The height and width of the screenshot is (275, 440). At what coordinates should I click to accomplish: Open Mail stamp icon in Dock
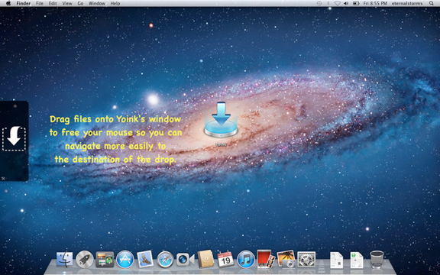coord(145,259)
